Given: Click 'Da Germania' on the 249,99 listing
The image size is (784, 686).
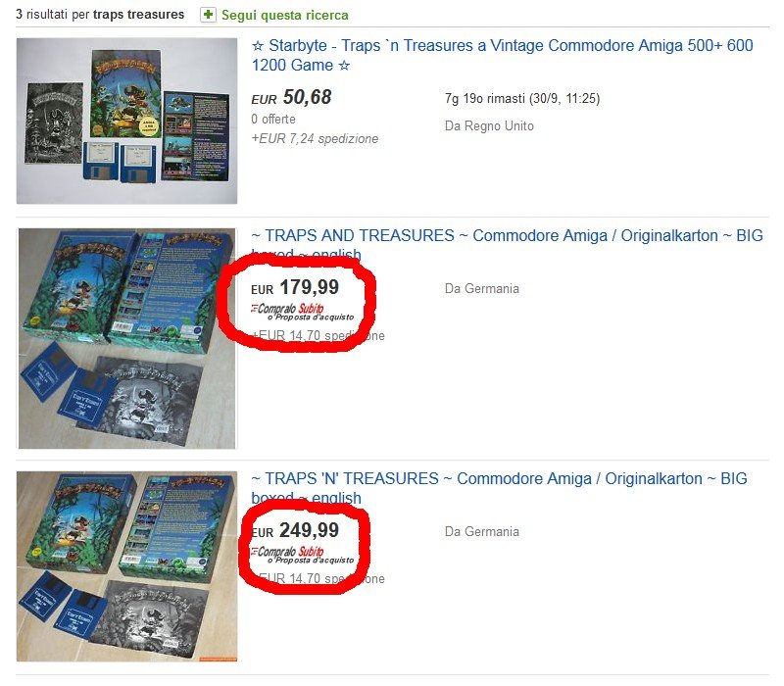Looking at the screenshot, I should coord(482,531).
